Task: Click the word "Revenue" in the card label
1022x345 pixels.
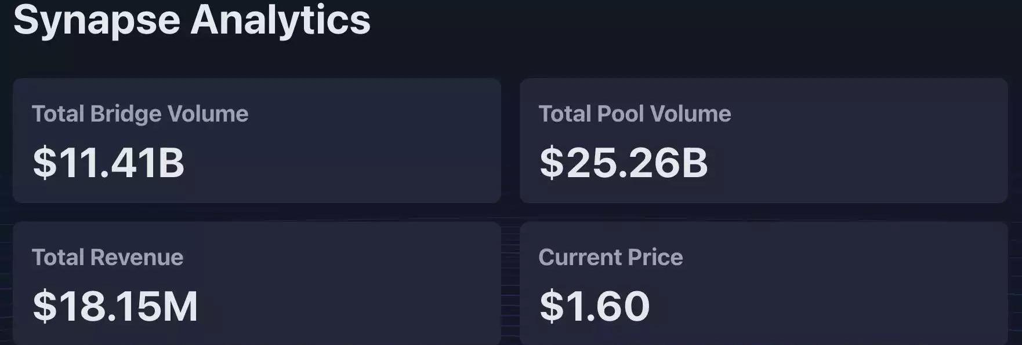Action: click(x=137, y=258)
